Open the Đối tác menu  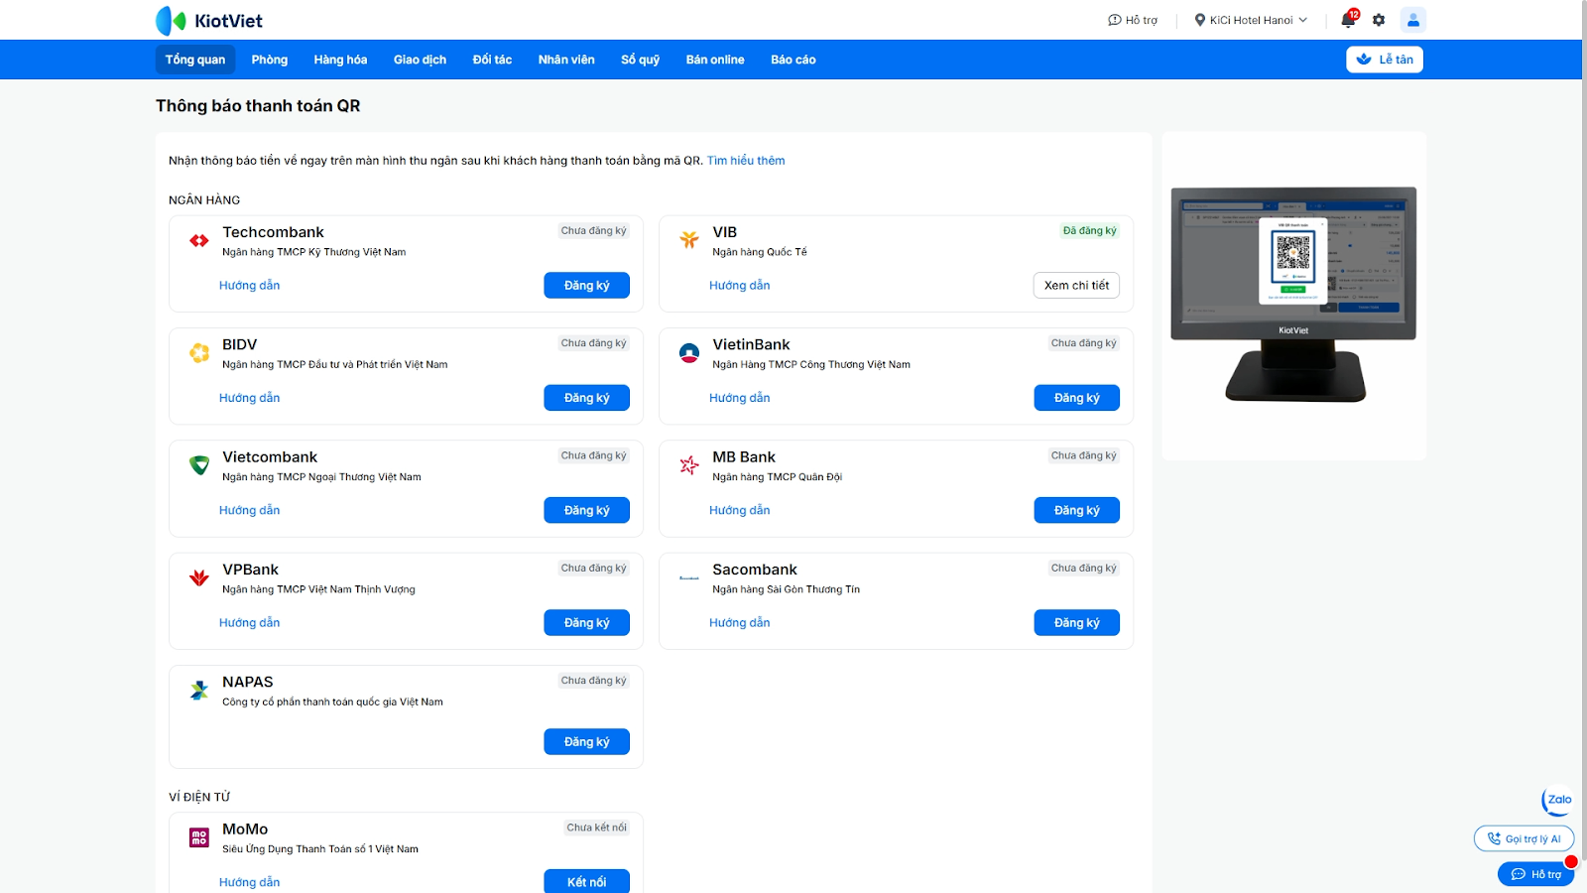pyautogui.click(x=492, y=60)
